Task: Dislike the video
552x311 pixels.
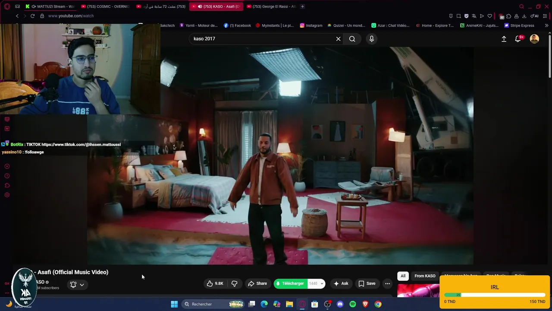Action: pos(235,283)
